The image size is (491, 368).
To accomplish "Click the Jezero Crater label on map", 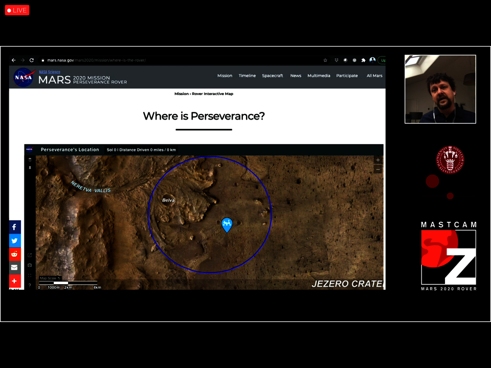I will [348, 284].
